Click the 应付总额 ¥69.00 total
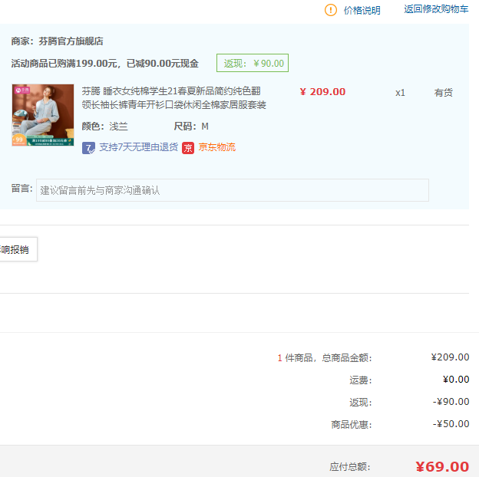Image resolution: width=479 pixels, height=477 pixels. [442, 466]
